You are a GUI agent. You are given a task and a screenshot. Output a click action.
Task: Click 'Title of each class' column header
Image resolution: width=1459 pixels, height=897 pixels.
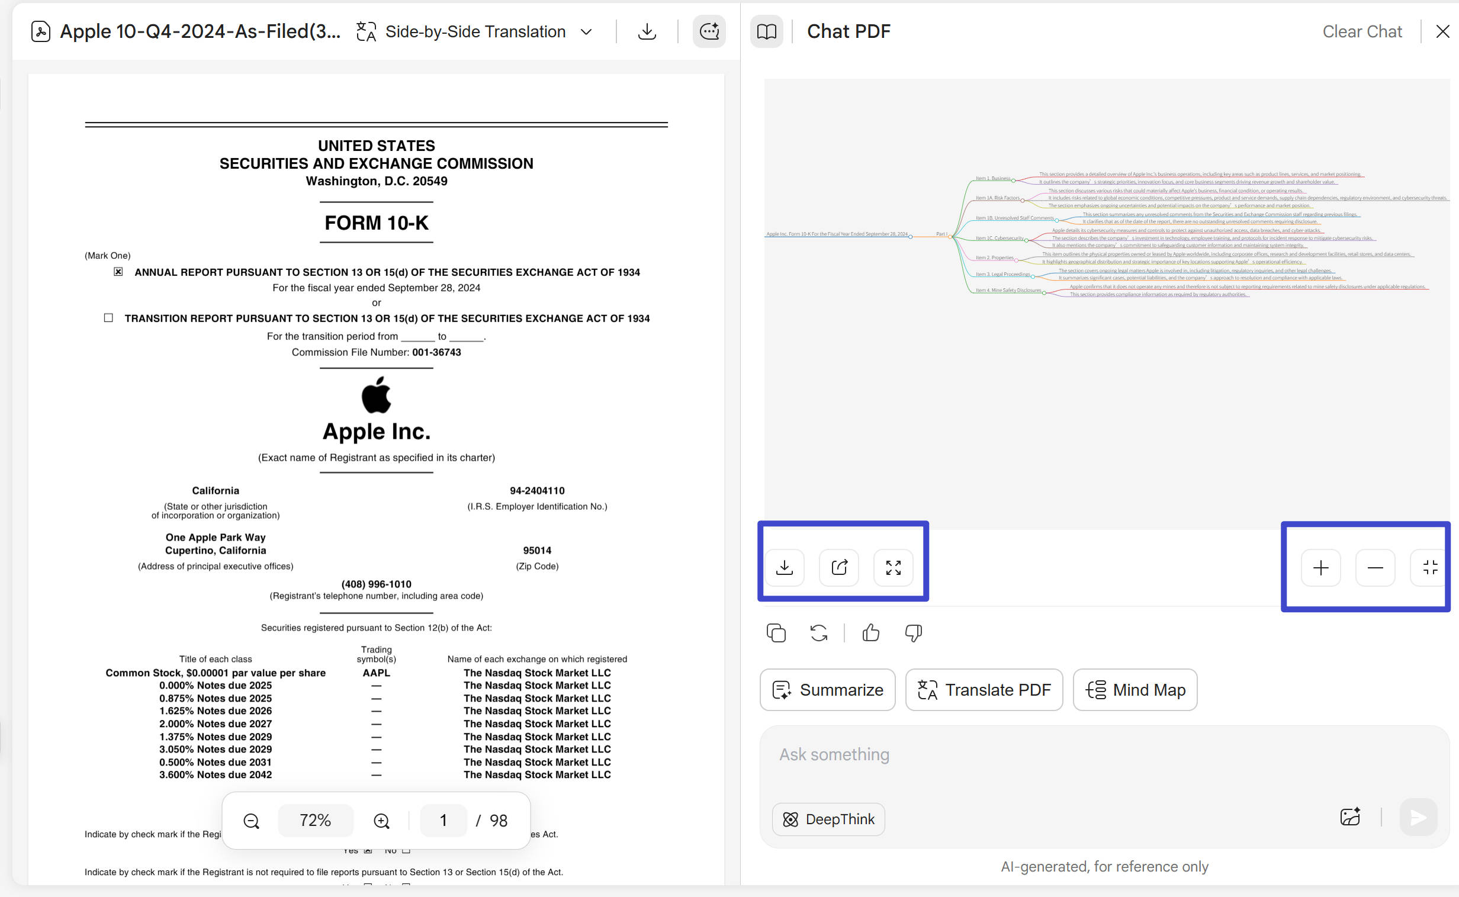216,659
